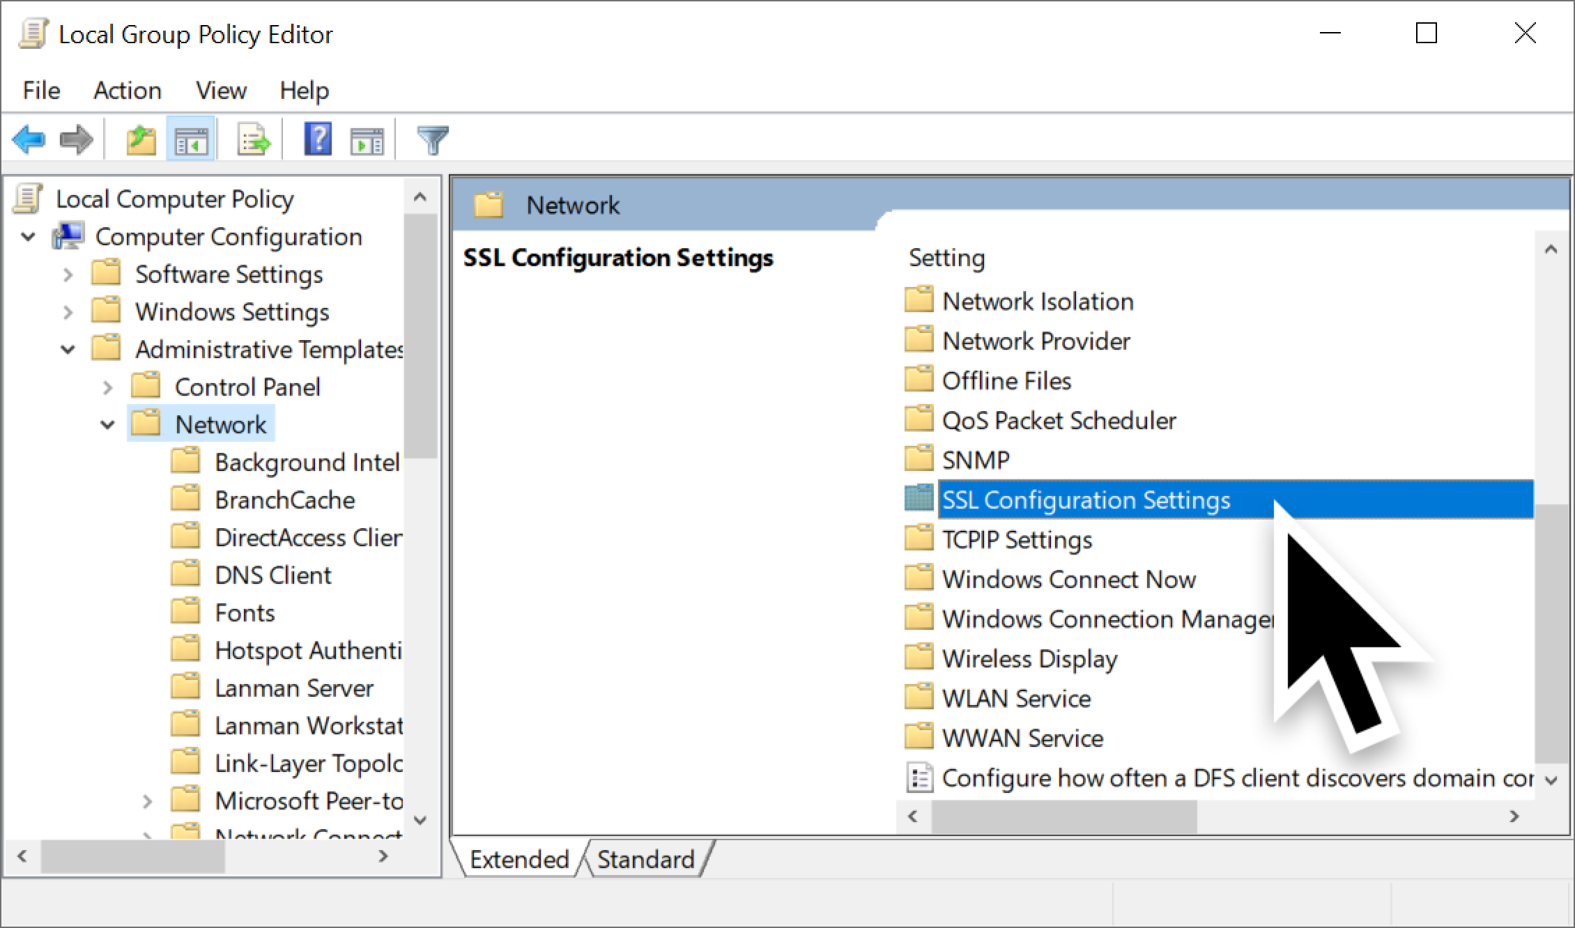1575x928 pixels.
Task: Toggle the Show/Hide Console Tree icon
Action: coord(190,139)
